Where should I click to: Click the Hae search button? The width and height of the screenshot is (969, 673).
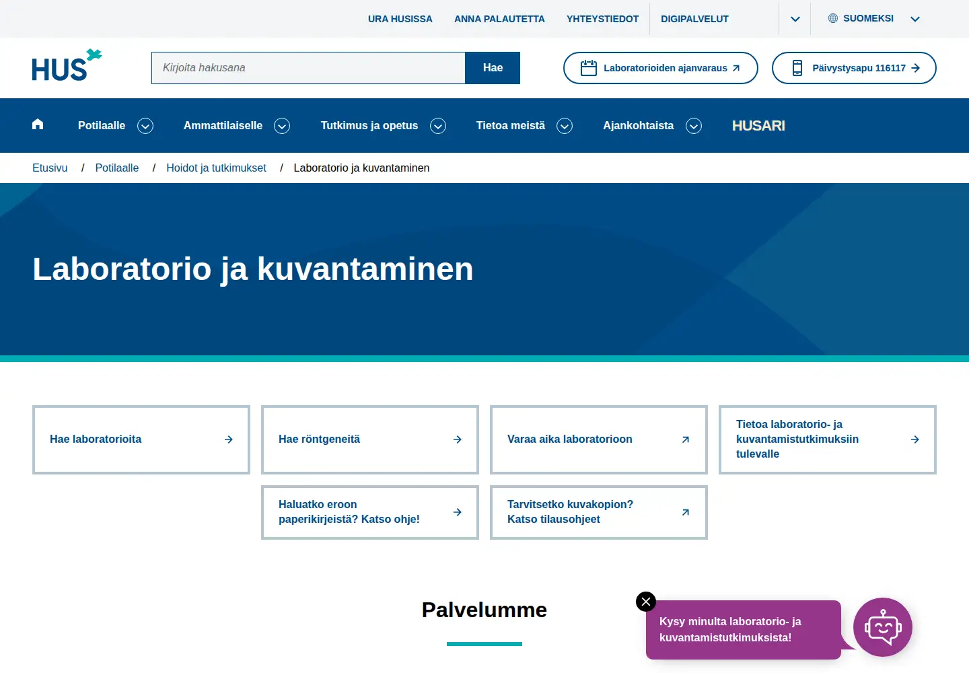(493, 68)
